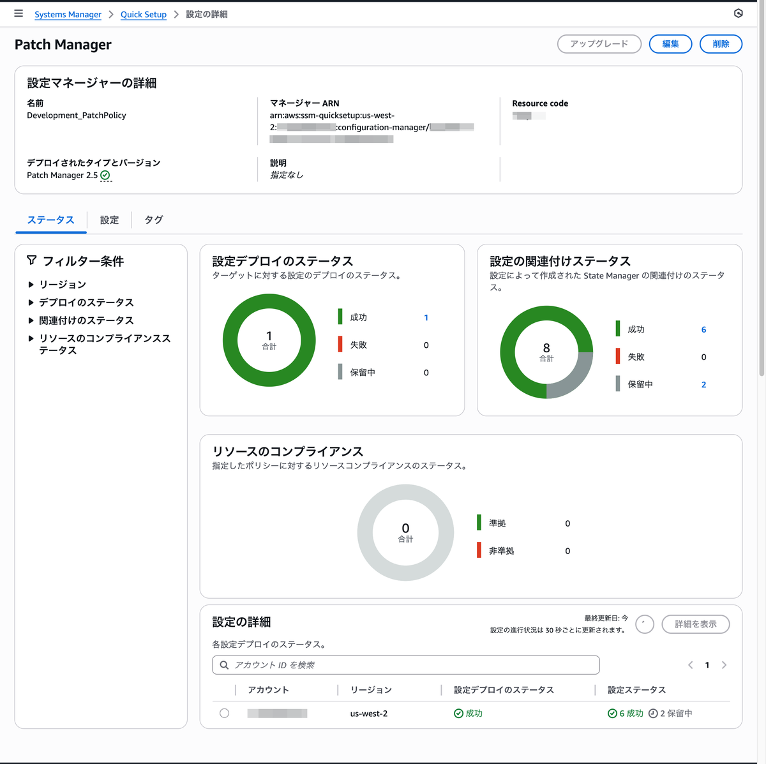Select the us-west-2 row radio button
The image size is (766, 764).
point(224,714)
